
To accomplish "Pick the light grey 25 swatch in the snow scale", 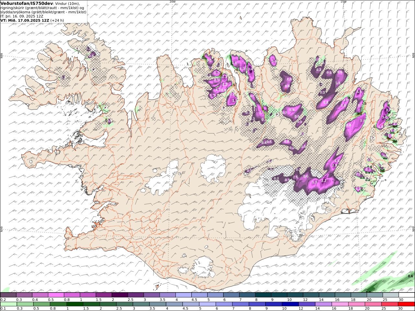I will [x=390, y=295].
